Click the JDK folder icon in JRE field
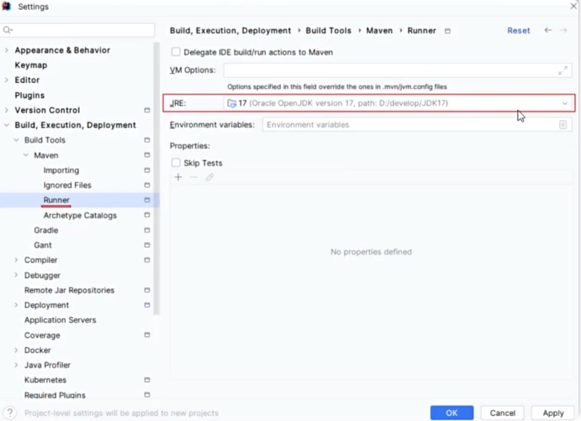 tap(232, 103)
